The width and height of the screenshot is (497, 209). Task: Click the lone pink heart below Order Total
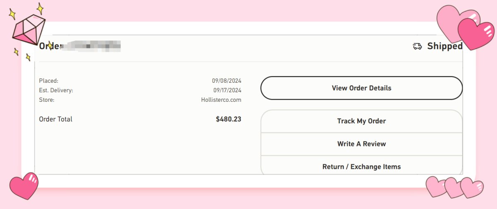pos(24,186)
